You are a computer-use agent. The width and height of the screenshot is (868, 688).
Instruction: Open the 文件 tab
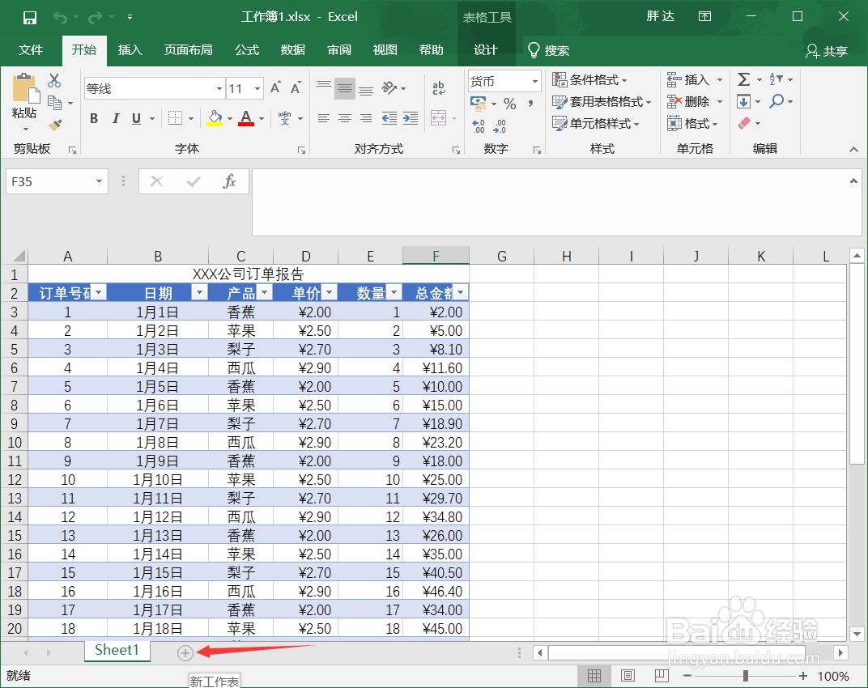coord(31,50)
